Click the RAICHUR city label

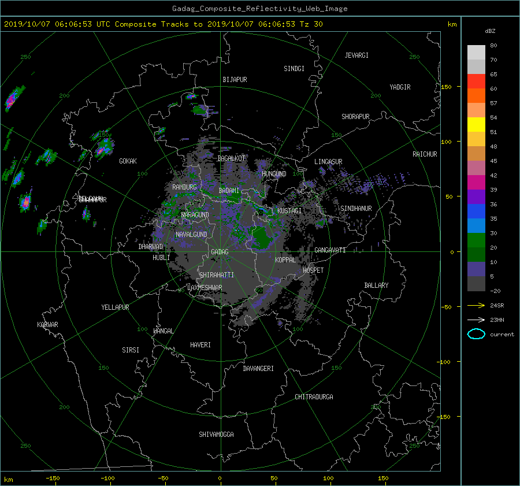tap(425, 154)
